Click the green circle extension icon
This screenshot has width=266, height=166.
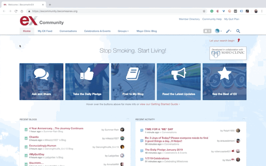pyautogui.click(x=212, y=11)
